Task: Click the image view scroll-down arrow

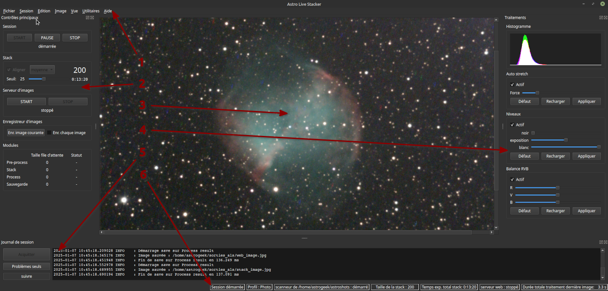Action: click(x=496, y=228)
